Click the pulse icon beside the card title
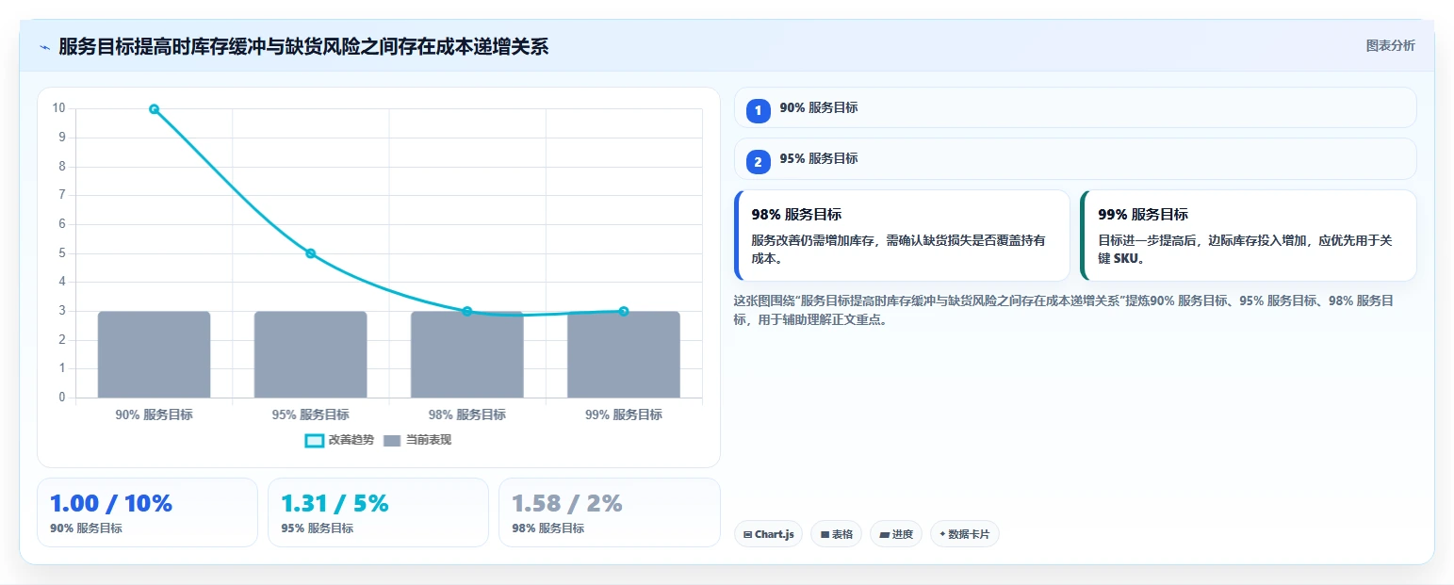1454x585 pixels. (x=45, y=47)
